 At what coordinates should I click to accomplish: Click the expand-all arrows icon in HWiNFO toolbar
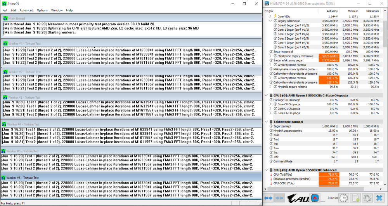[268, 198]
